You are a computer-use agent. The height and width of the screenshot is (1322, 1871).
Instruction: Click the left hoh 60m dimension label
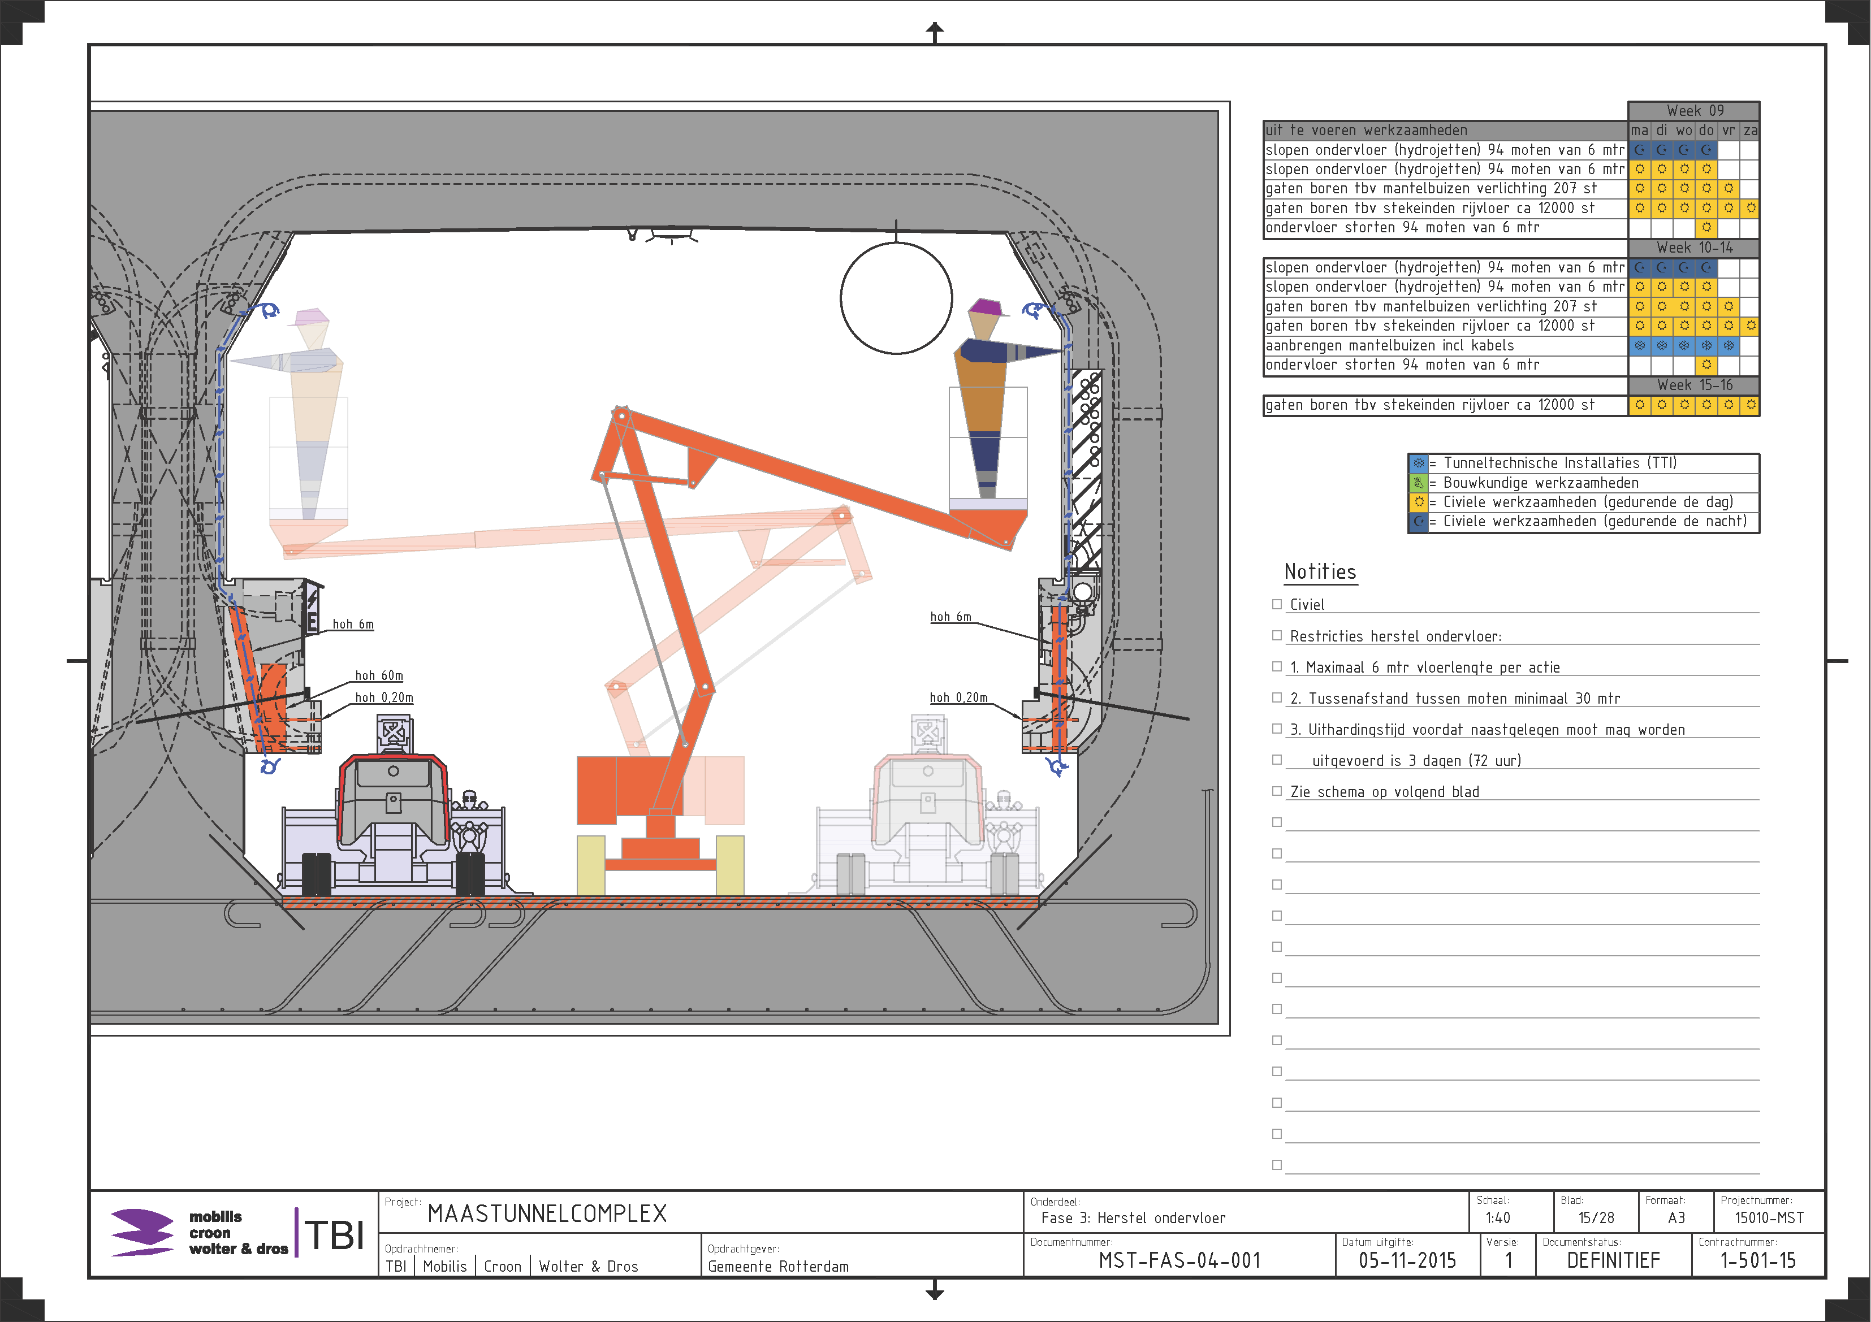(379, 675)
